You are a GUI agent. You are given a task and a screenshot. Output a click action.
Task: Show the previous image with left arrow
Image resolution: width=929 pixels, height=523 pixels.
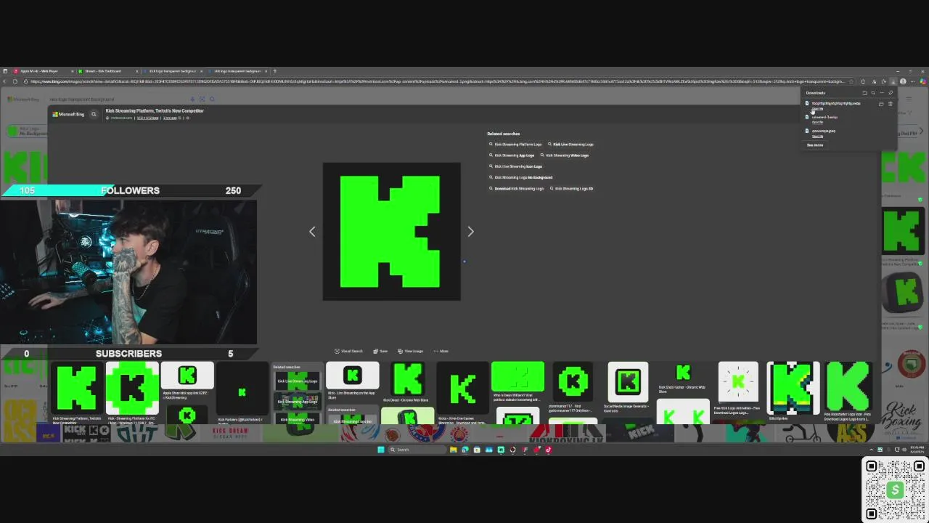(312, 232)
